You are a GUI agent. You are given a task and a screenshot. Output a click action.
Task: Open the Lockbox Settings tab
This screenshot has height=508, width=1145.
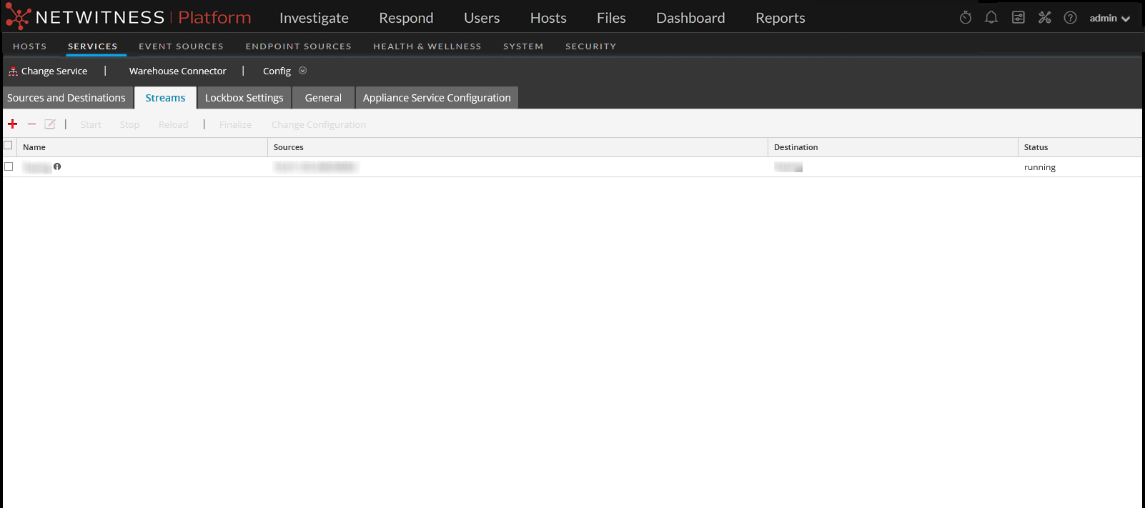tap(244, 98)
